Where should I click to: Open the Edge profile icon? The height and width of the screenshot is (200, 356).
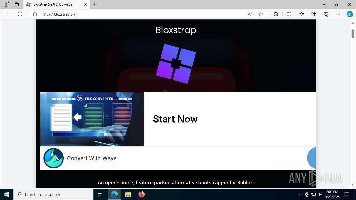pos(6,4)
